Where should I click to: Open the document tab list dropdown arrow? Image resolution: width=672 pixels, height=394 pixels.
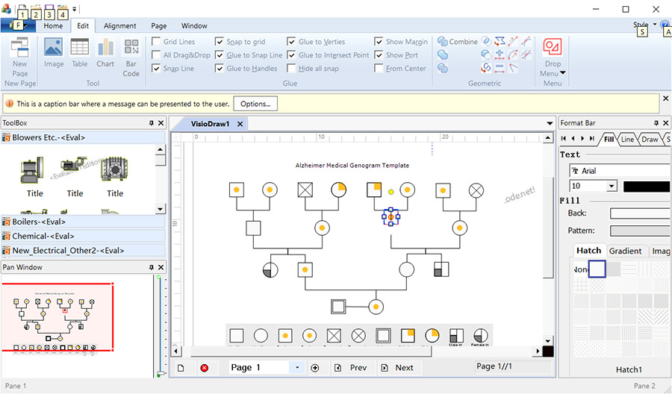coord(550,124)
